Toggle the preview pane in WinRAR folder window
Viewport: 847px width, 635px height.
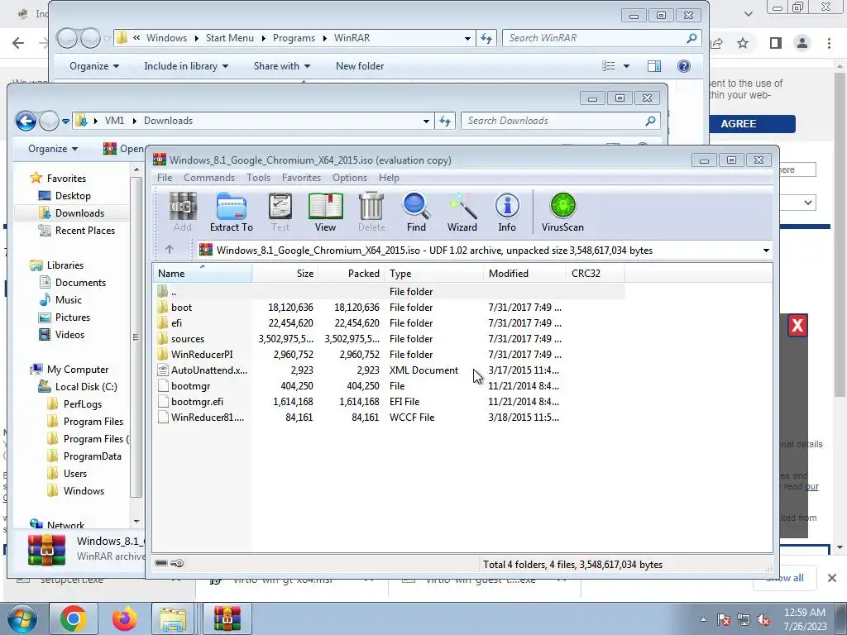pos(654,66)
